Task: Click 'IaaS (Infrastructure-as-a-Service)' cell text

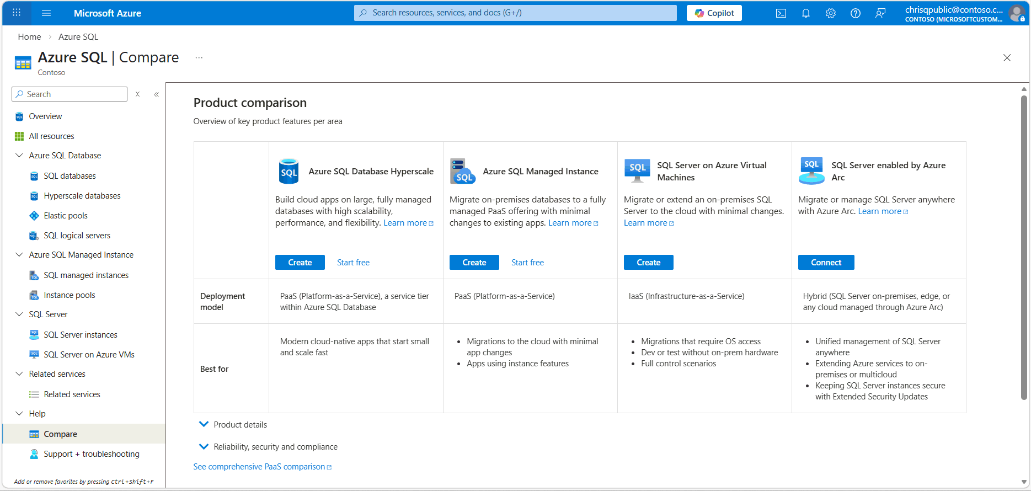Action: [x=687, y=296]
